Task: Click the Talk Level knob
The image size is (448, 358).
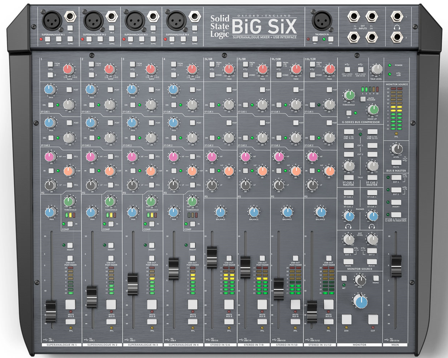Action: point(377,69)
